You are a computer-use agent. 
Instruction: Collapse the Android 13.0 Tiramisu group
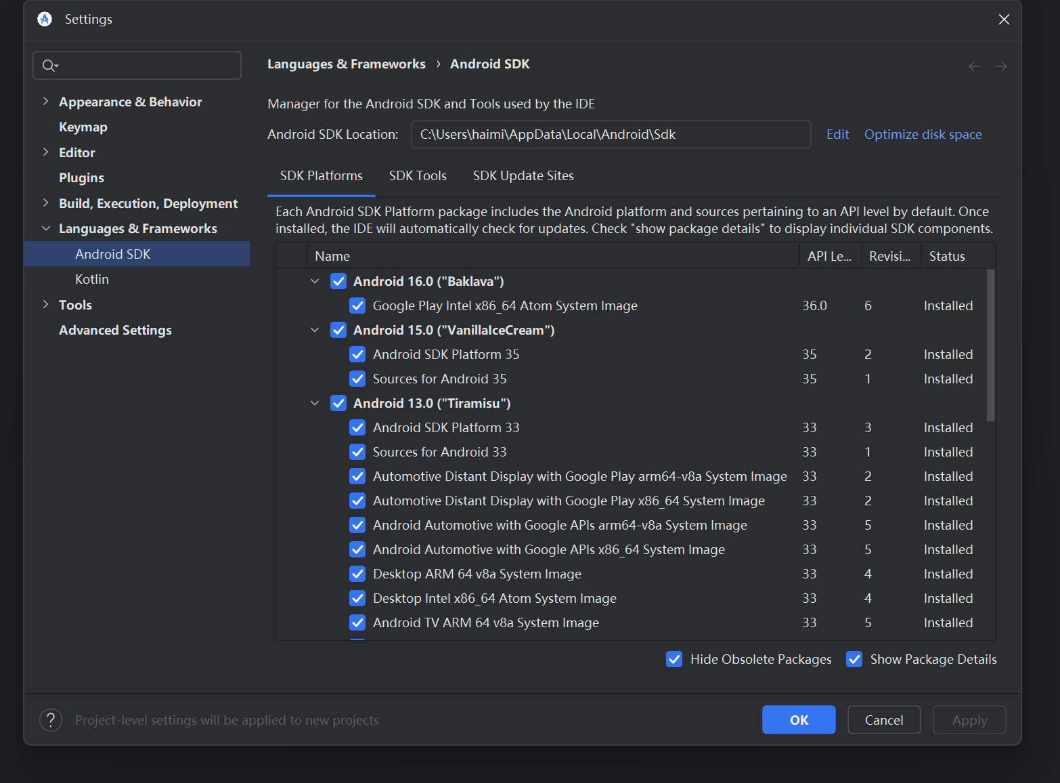(315, 403)
